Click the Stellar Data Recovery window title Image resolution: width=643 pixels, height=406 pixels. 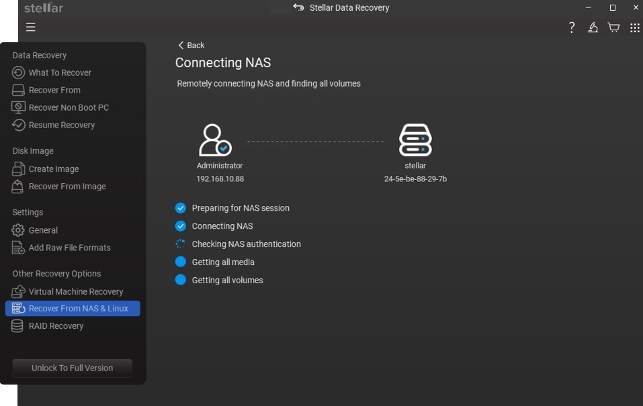(x=349, y=7)
